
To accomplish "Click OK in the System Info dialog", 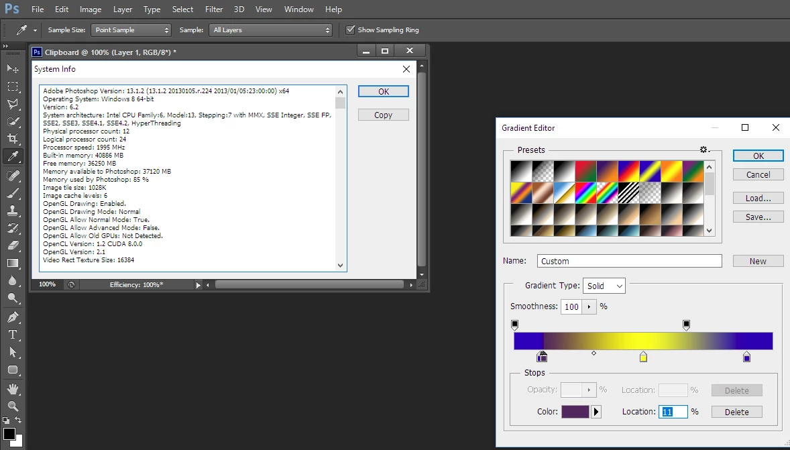I will (x=384, y=91).
